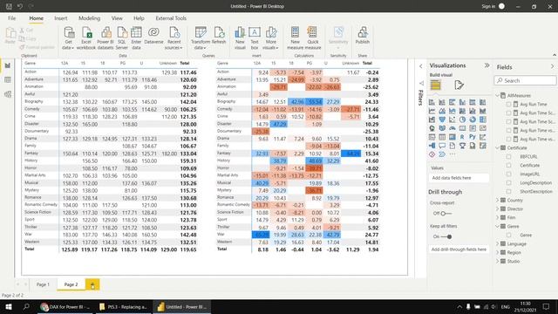The height and width of the screenshot is (314, 558).
Task: Collapse the Certificate table
Action: pos(498,147)
